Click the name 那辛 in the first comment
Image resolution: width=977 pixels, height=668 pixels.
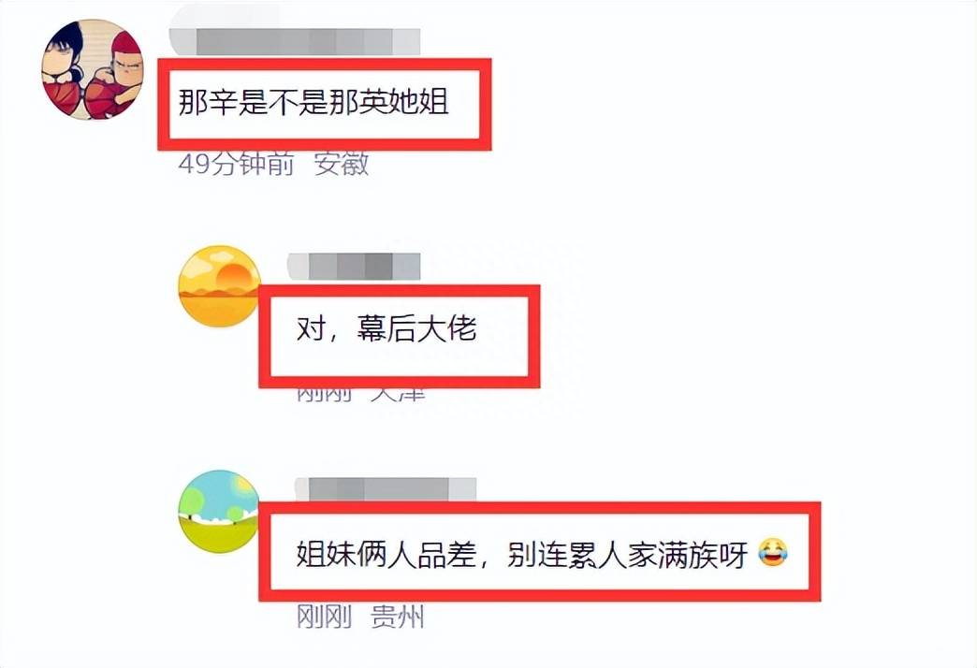[x=208, y=102]
